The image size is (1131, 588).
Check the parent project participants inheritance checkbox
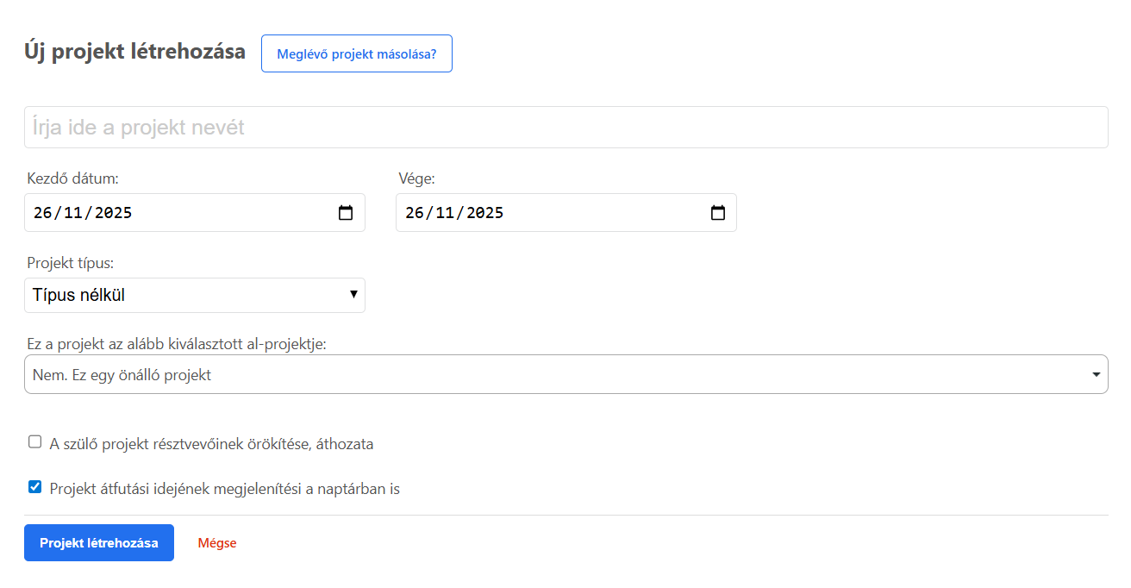[34, 442]
